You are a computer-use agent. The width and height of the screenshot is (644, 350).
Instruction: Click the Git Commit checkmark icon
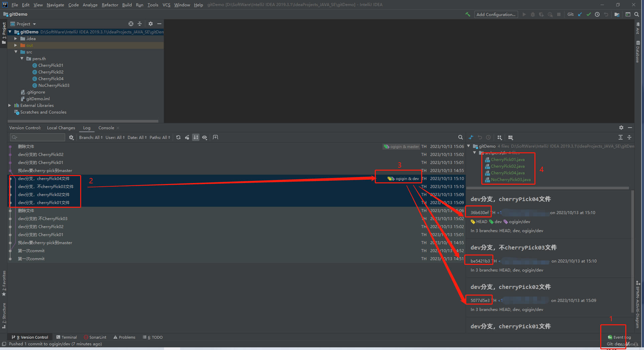pos(589,14)
